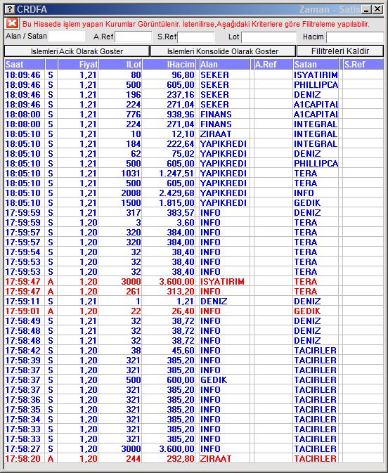Click the question mark help icon in title bar
Image resolution: width=388 pixels, height=473 pixels.
tap(10, 9)
